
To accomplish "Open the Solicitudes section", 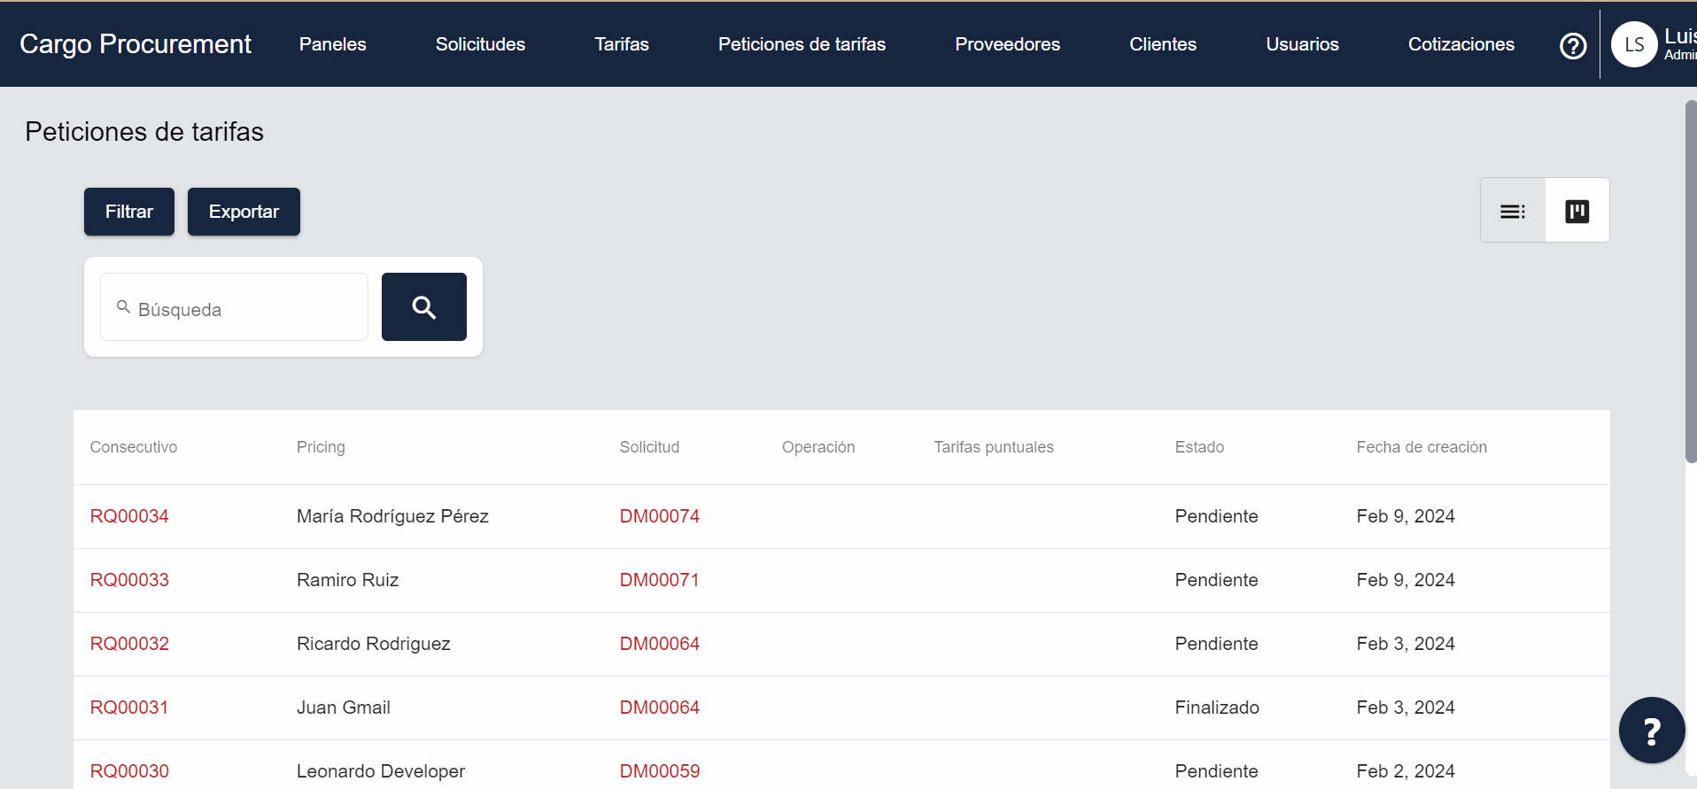I will [480, 44].
